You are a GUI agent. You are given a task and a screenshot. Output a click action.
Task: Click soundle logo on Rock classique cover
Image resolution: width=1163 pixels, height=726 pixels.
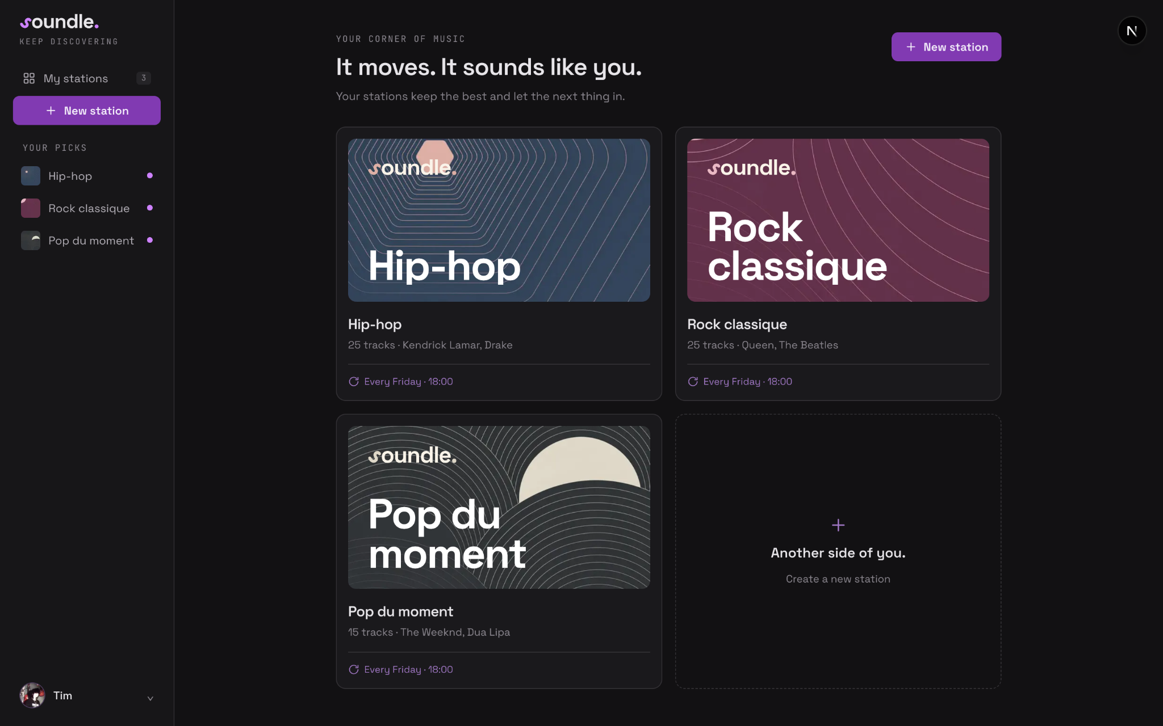752,168
